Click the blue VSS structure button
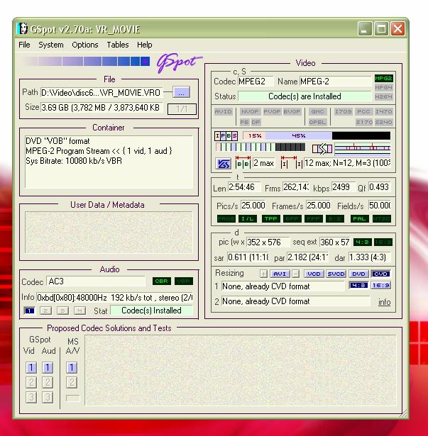Screen dimensions: 428x436 (x=224, y=164)
